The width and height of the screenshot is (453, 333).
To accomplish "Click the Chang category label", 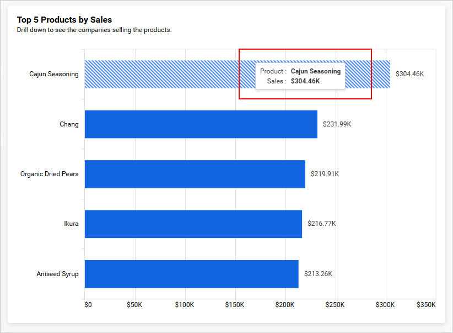I will pyautogui.click(x=69, y=124).
